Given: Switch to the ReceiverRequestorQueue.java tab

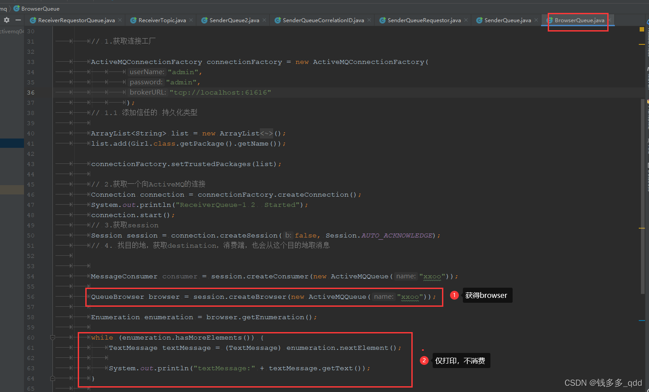Looking at the screenshot, I should (76, 20).
